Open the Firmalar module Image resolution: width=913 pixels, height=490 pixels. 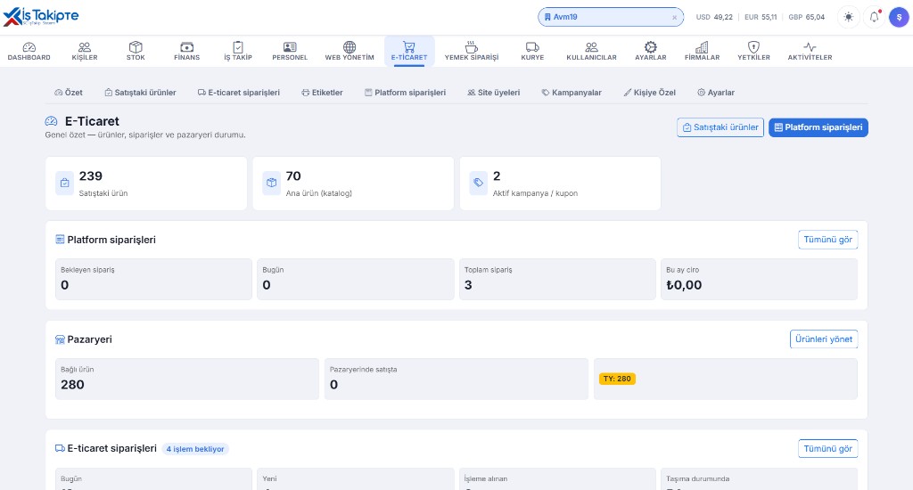(x=703, y=51)
